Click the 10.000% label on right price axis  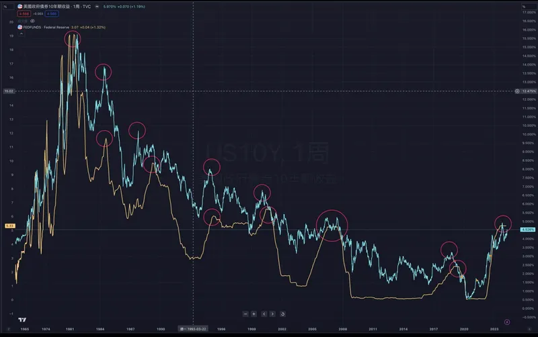coord(529,134)
